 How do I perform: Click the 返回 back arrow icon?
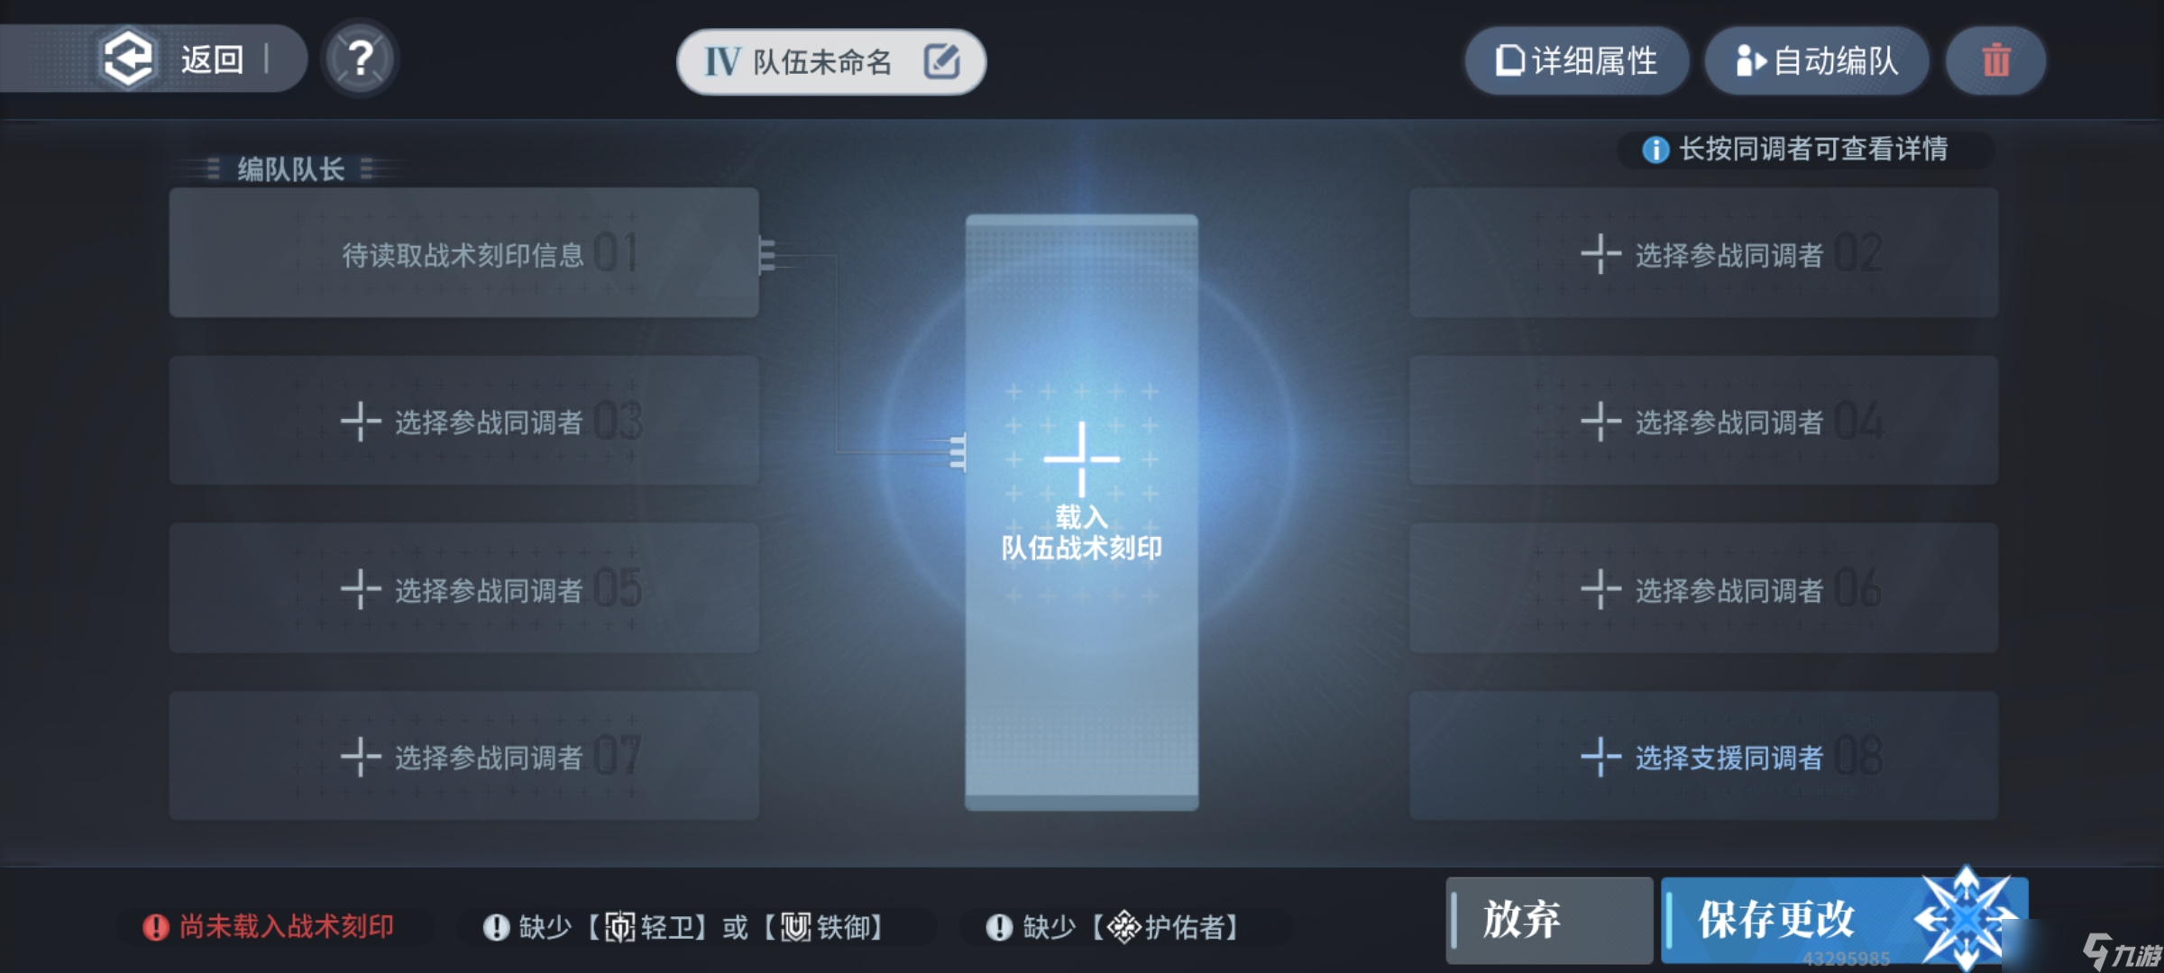(x=127, y=59)
